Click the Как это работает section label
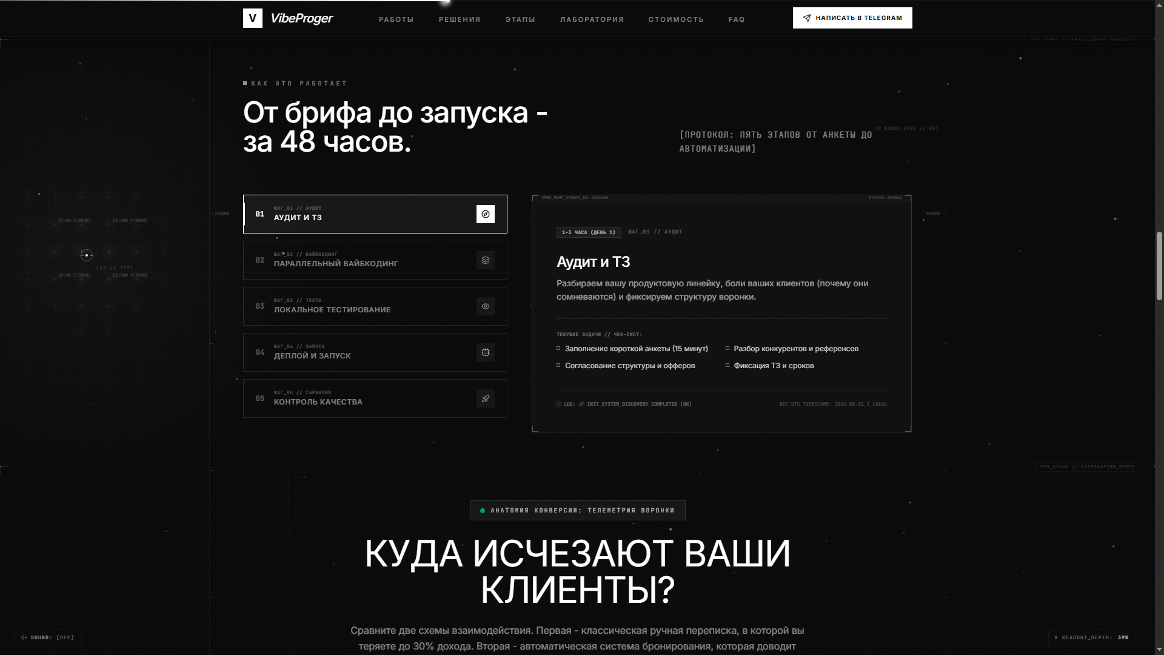The height and width of the screenshot is (655, 1164). click(299, 83)
